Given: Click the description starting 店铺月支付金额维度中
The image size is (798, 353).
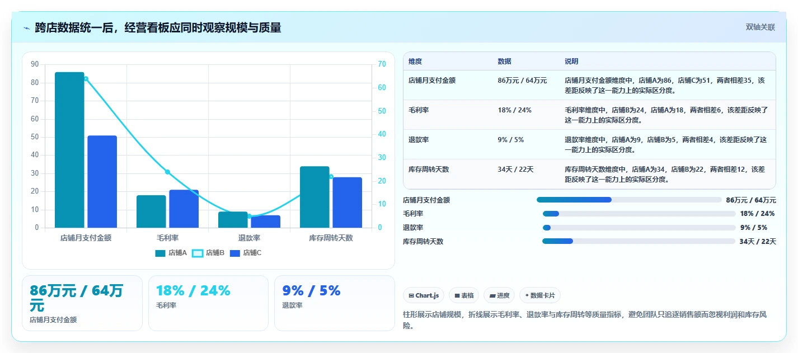Looking at the screenshot, I should click(664, 85).
